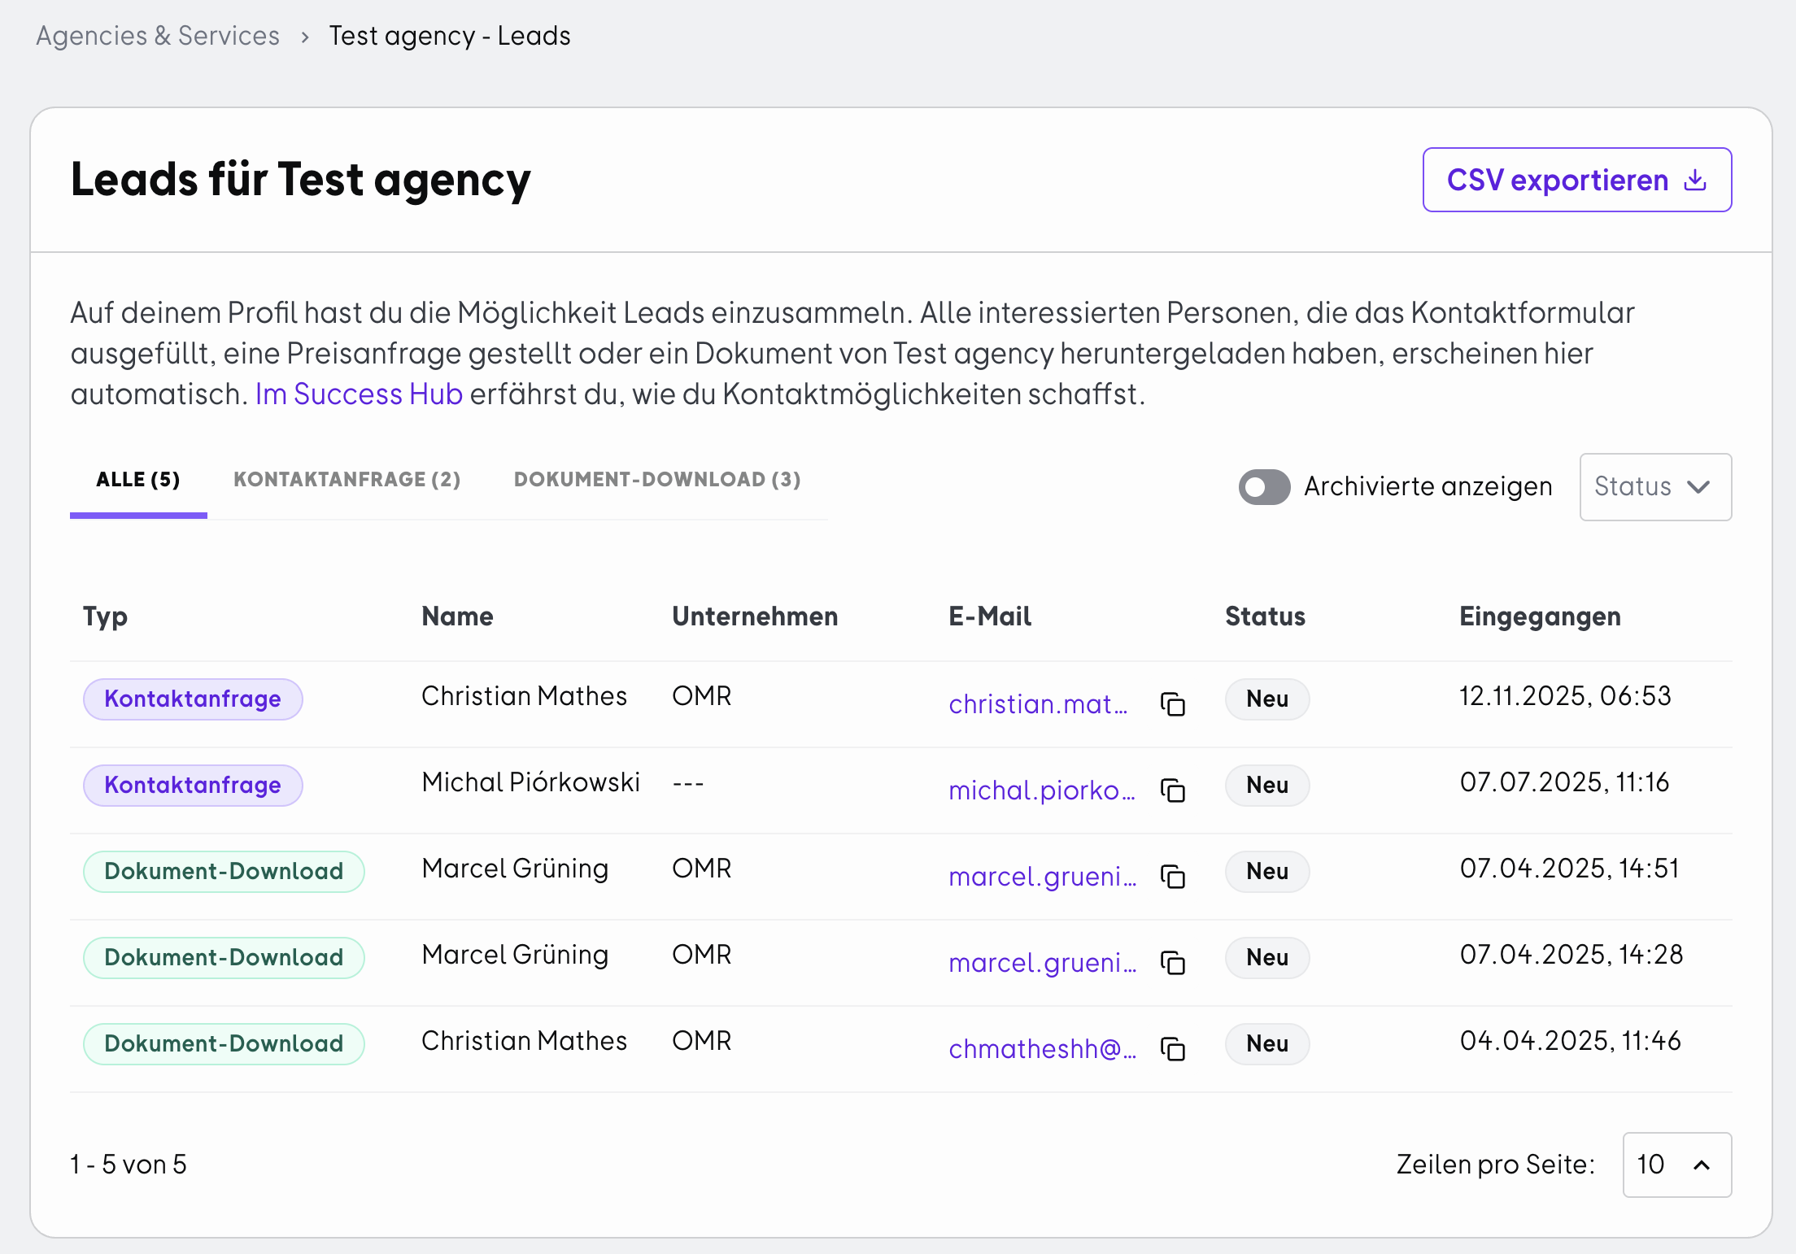Copy email in the 14:51 Marcel Grüning row
Screen dimensions: 1796x1254
click(1172, 877)
